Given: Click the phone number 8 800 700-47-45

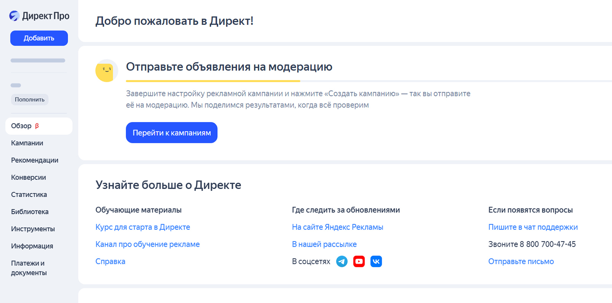Looking at the screenshot, I should click(x=548, y=244).
